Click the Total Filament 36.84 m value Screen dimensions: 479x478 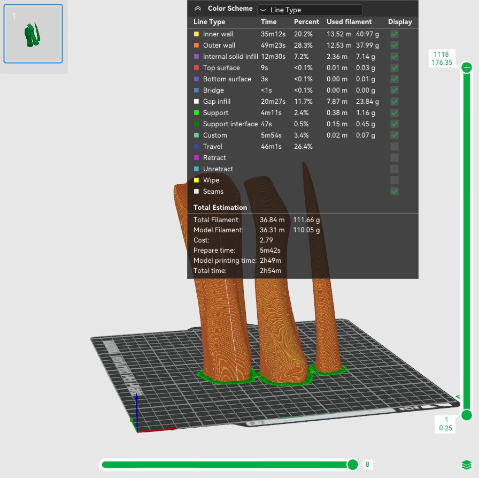pyautogui.click(x=272, y=220)
